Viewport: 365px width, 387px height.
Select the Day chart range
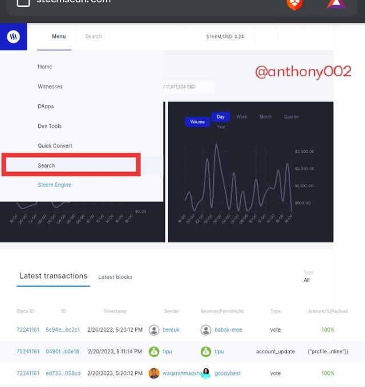click(x=221, y=117)
